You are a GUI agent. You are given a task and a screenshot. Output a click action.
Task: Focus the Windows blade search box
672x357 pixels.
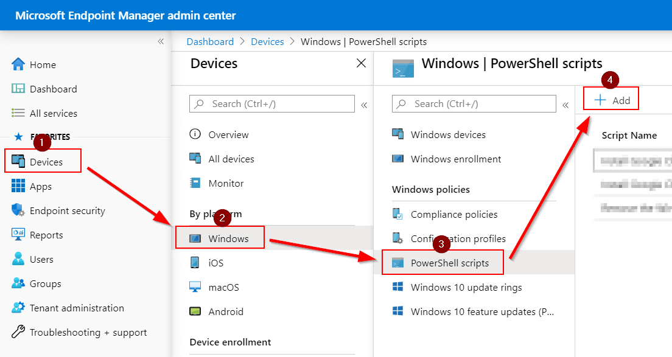pyautogui.click(x=474, y=103)
